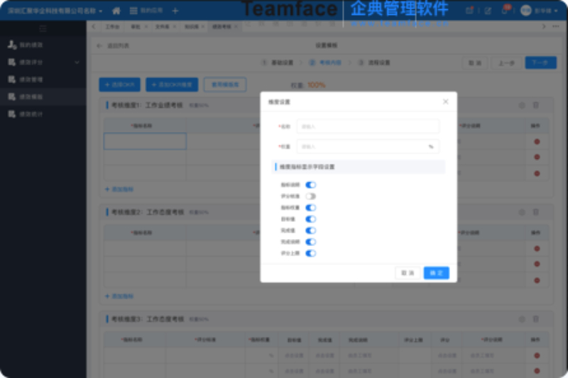Click 添加指标 under 考核维度2
This screenshot has height=378, width=568.
point(119,296)
